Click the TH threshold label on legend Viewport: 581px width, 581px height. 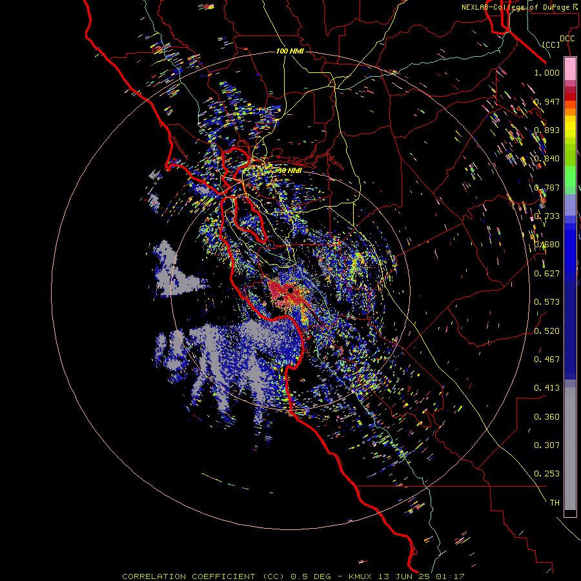pos(555,503)
